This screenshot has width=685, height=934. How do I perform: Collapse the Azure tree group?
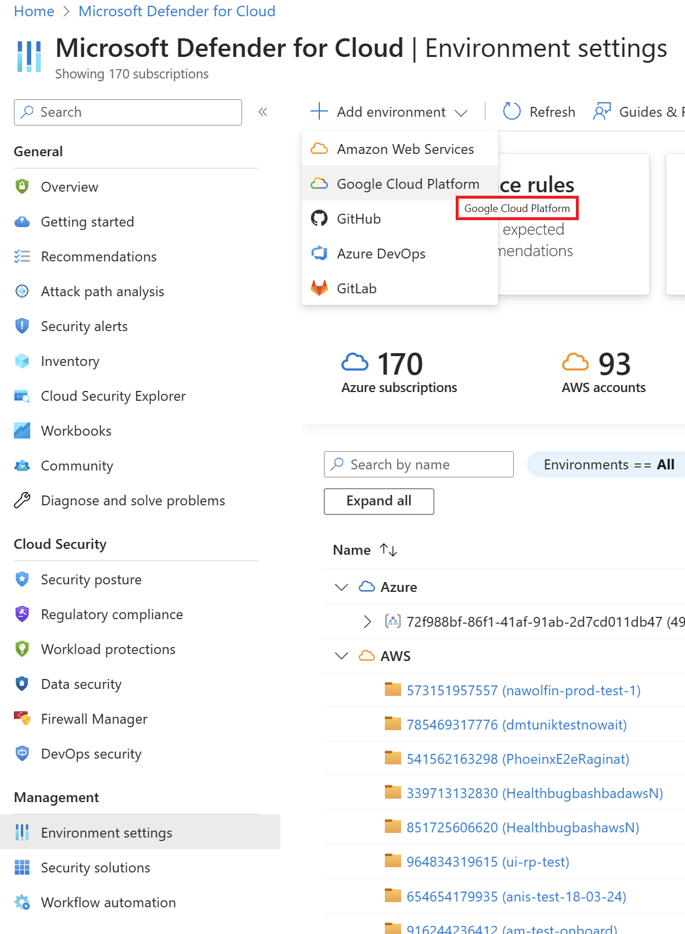341,587
